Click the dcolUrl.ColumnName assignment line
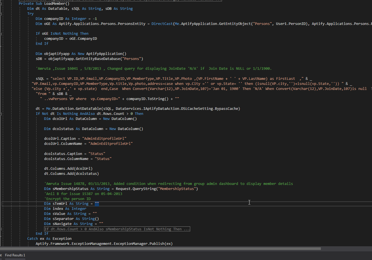This screenshot has width=372, height=260. (x=89, y=144)
